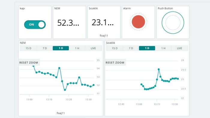
Task: Show LIVE data on Sıcaklık chart
Action: (179, 48)
